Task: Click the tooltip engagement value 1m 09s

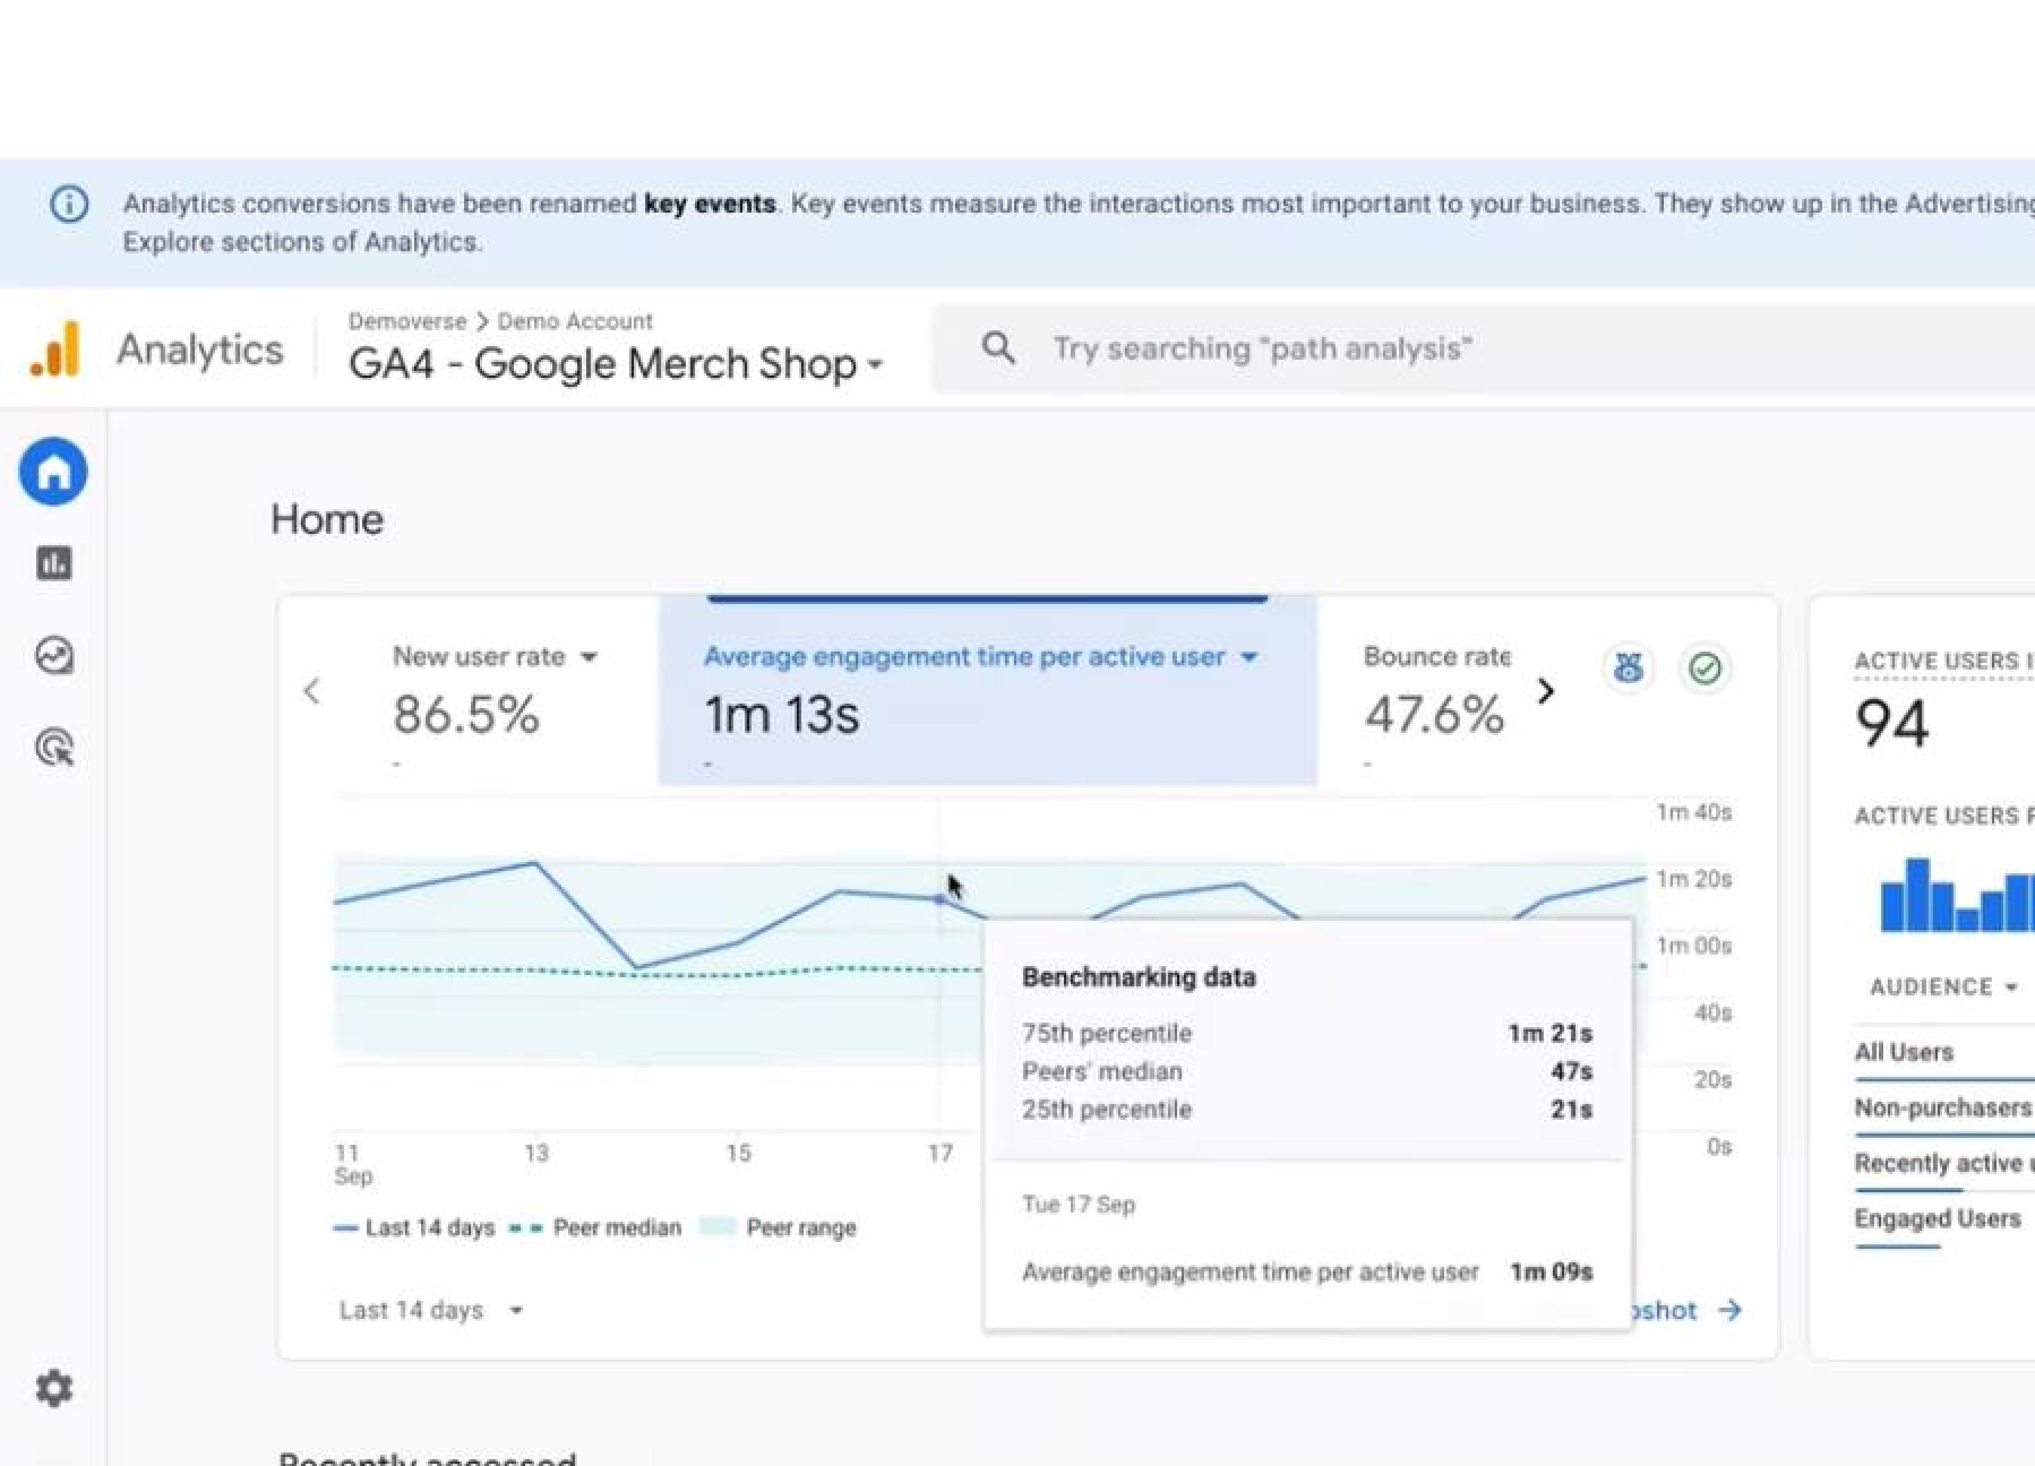Action: coord(1551,1271)
